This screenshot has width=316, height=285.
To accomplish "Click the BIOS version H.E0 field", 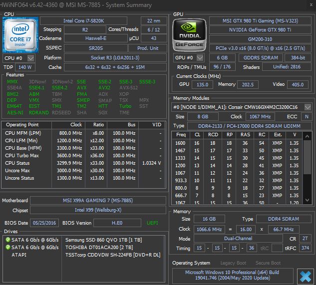I will coord(117,223).
